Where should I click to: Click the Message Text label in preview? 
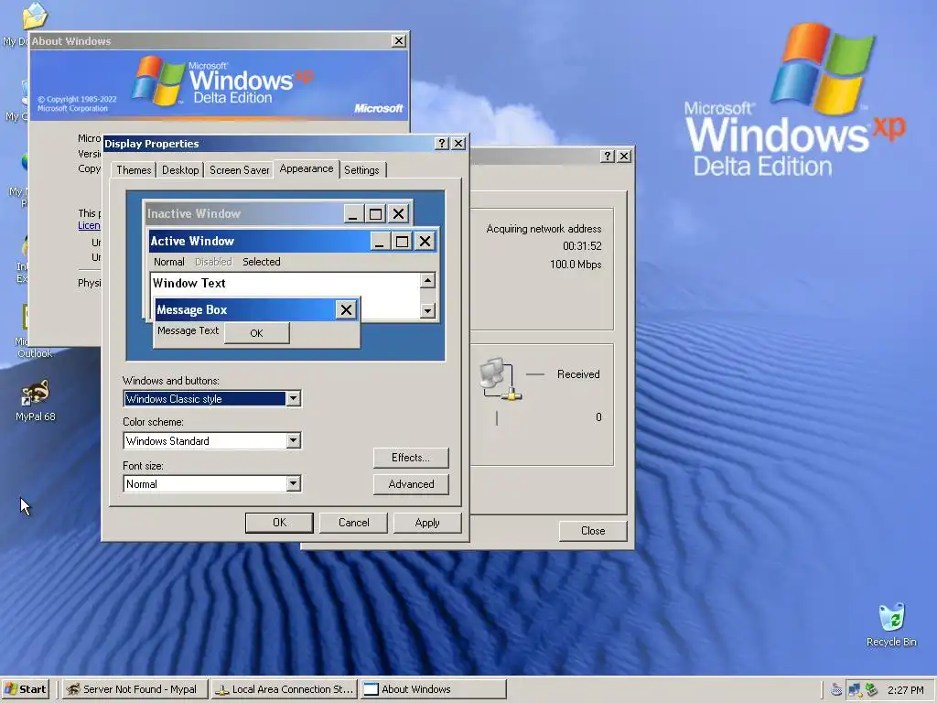click(188, 330)
